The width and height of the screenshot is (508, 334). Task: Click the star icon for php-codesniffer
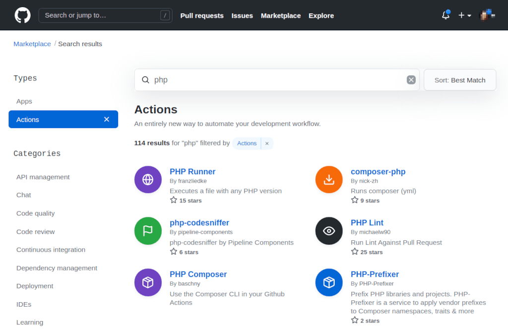pyautogui.click(x=174, y=252)
